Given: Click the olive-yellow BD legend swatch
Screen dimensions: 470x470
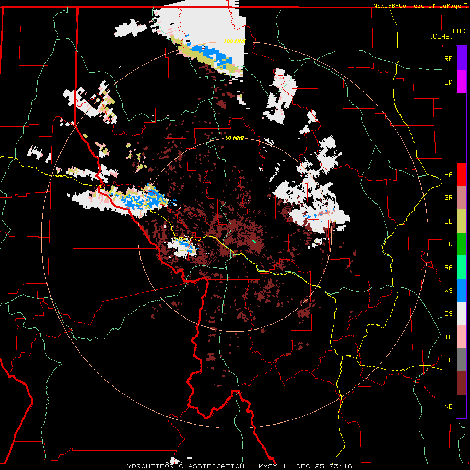Looking at the screenshot, I should coord(461,221).
